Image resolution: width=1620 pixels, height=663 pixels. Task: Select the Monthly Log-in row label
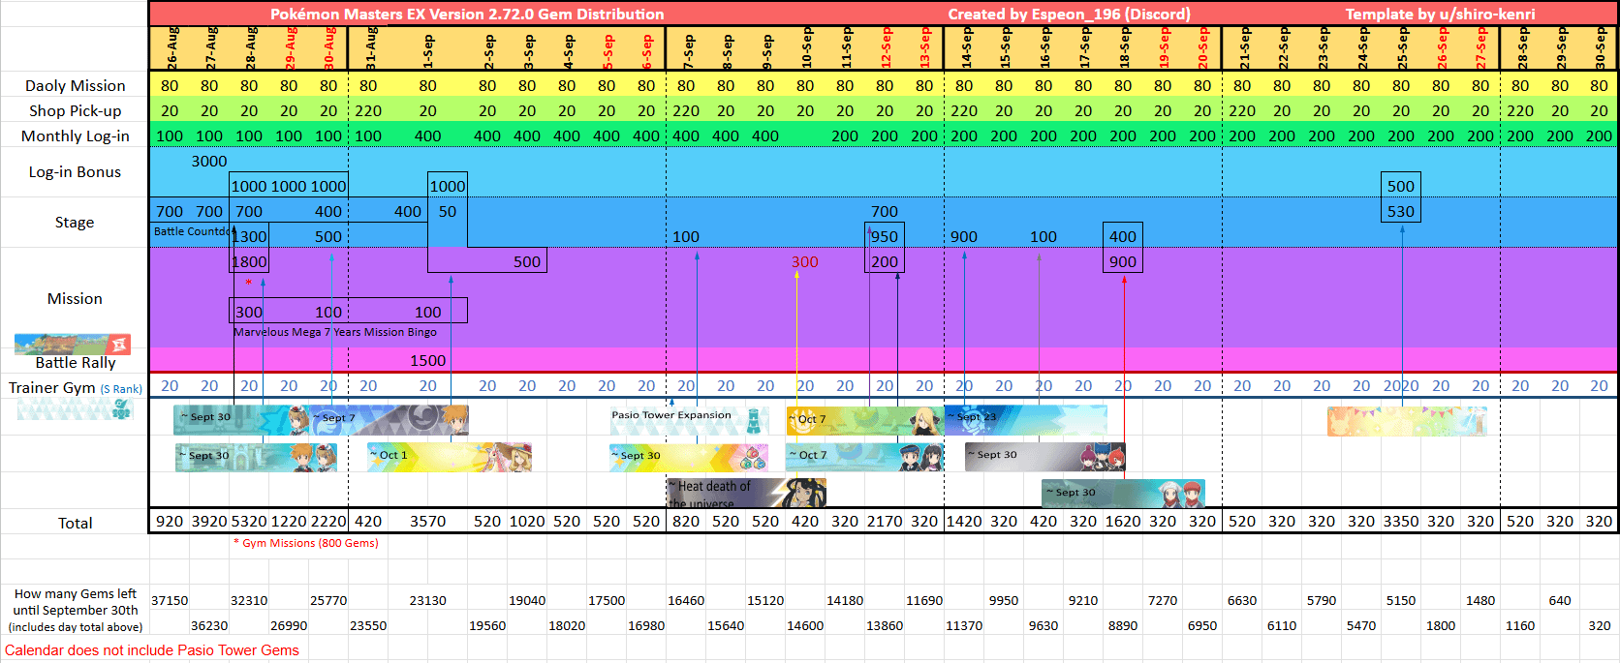click(x=75, y=136)
